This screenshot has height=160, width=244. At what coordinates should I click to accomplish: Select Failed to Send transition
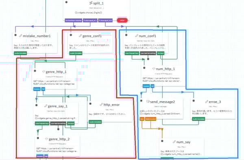coord(150,119)
